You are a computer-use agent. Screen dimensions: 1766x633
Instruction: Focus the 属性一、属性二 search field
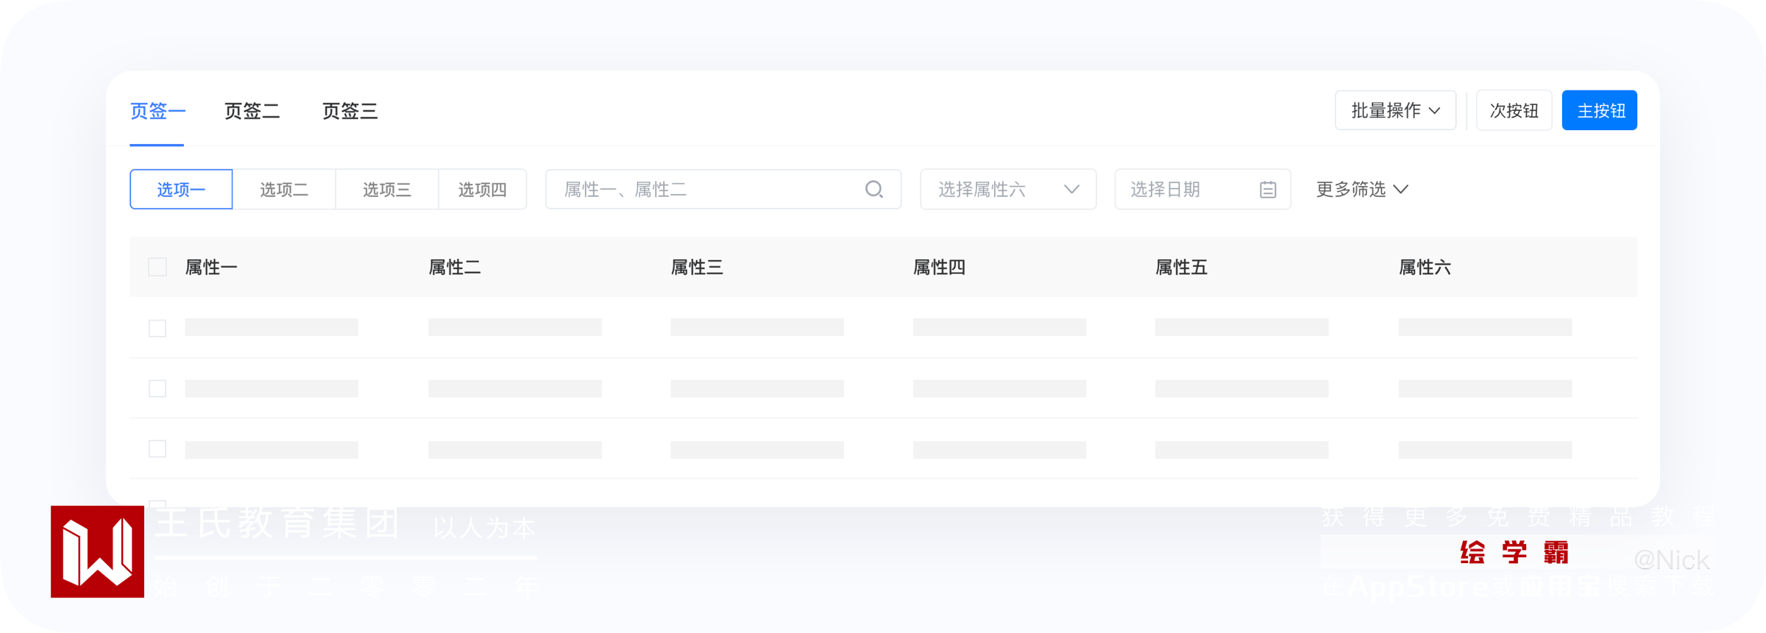click(723, 190)
